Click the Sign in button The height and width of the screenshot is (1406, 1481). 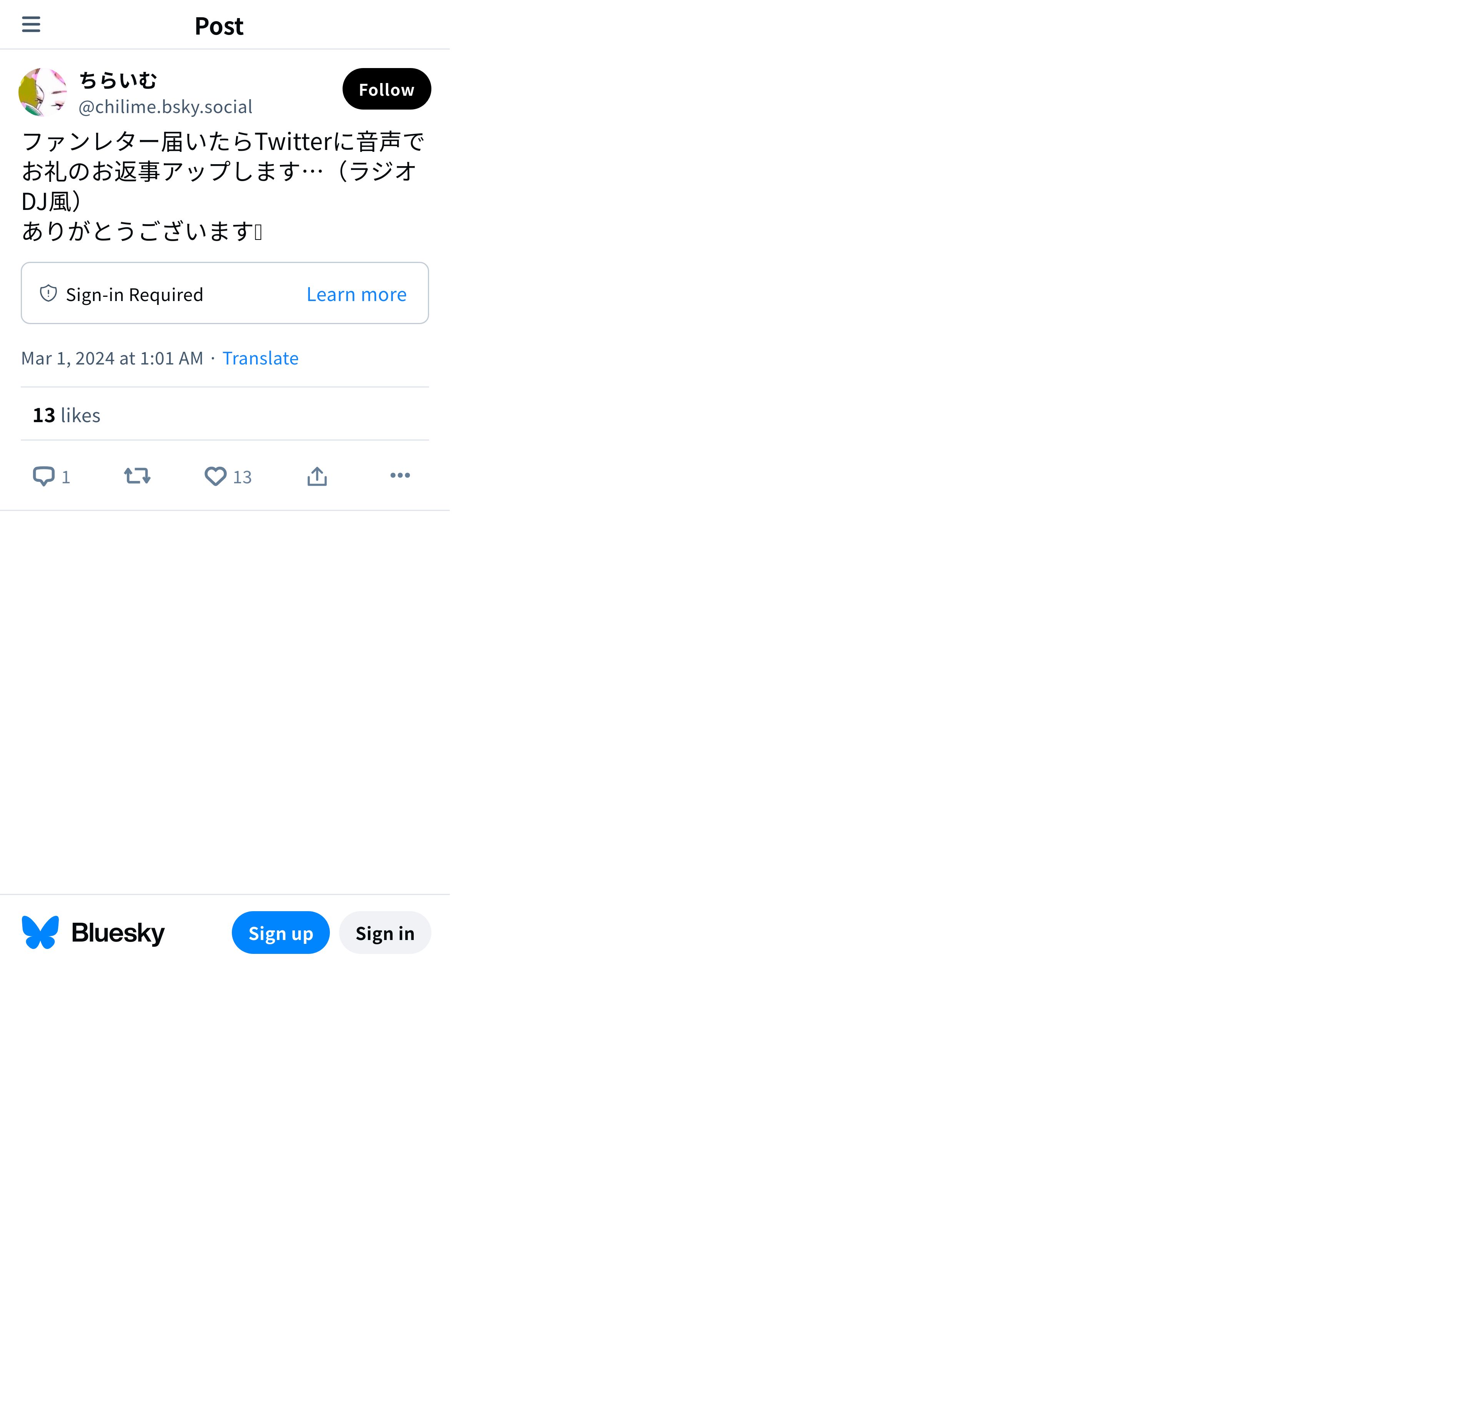385,933
